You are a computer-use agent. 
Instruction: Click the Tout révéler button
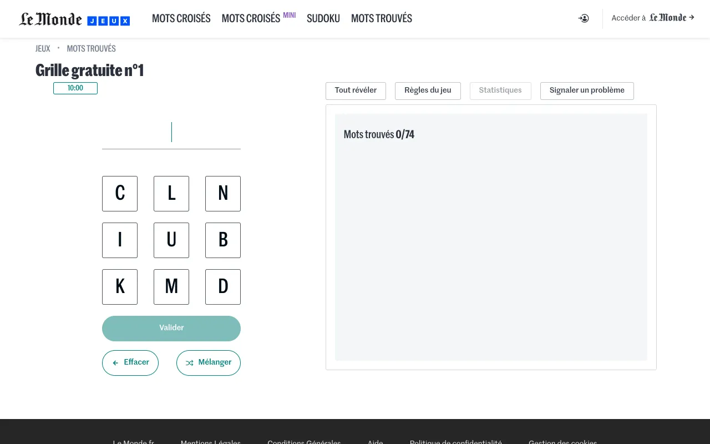[356, 91]
